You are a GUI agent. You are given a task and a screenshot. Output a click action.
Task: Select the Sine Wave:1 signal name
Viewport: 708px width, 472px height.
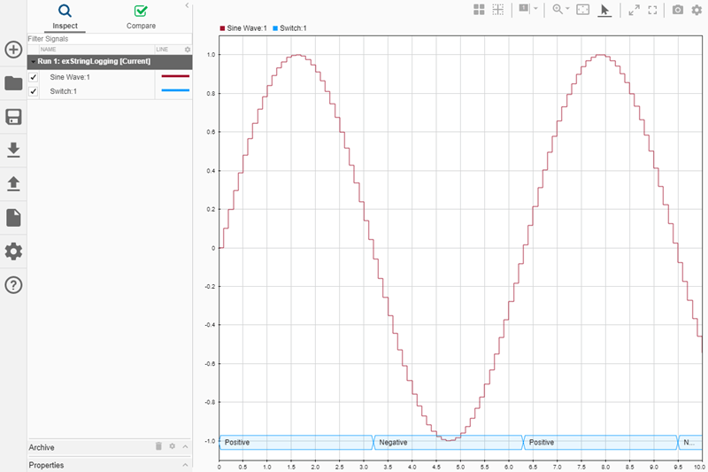click(x=70, y=77)
